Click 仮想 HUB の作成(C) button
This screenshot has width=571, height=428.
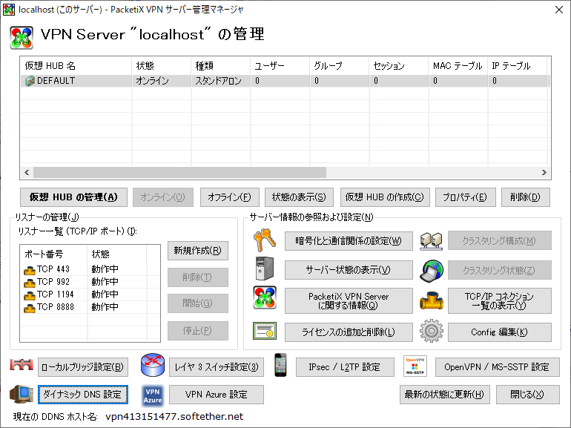pos(385,197)
